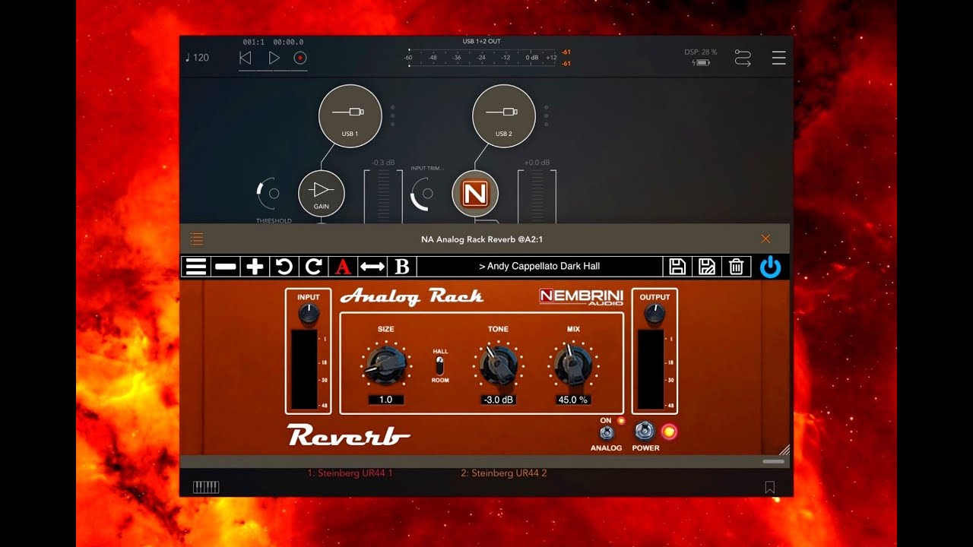Open the Andy Cappellato Dark Hall preset dropdown
The image size is (973, 547).
click(540, 267)
